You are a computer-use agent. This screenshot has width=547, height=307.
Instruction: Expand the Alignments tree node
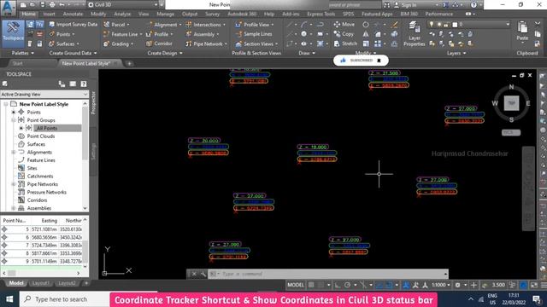point(14,152)
